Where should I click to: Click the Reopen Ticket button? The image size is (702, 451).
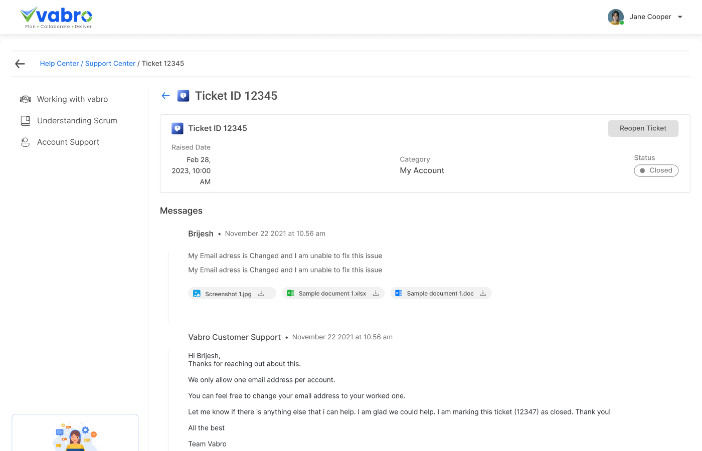tap(643, 128)
